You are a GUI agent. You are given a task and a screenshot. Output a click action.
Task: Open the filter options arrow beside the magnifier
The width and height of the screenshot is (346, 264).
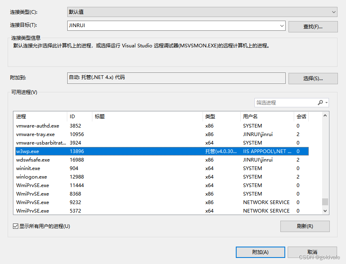click(327, 102)
